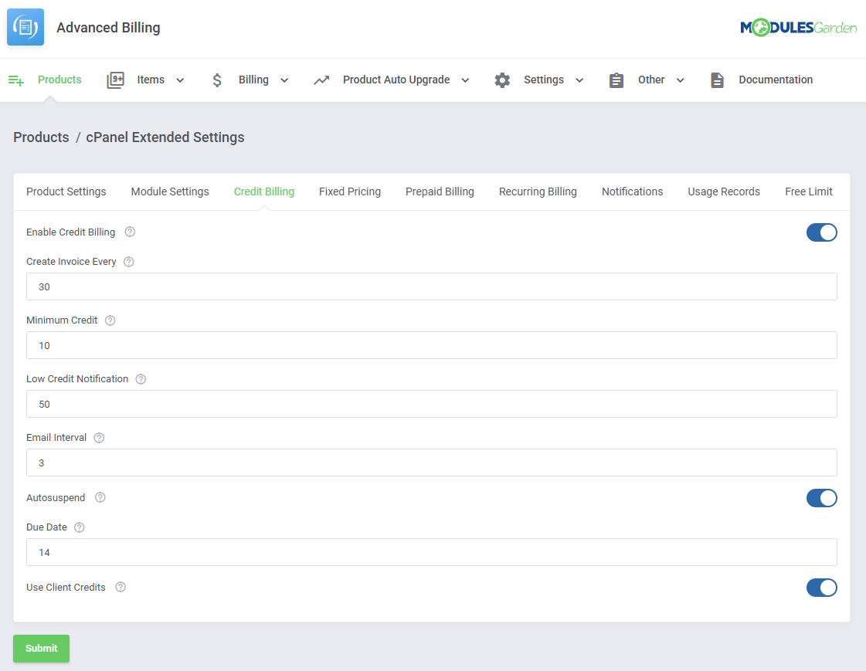This screenshot has width=866, height=671.
Task: Click the Advanced Billing title text
Action: pos(108,28)
